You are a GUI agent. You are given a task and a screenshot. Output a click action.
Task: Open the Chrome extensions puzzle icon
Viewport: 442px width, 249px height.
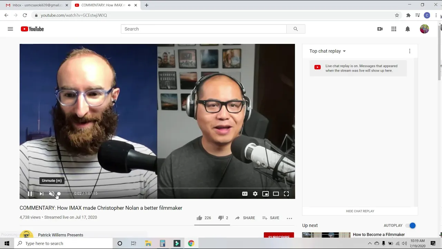[x=409, y=15]
